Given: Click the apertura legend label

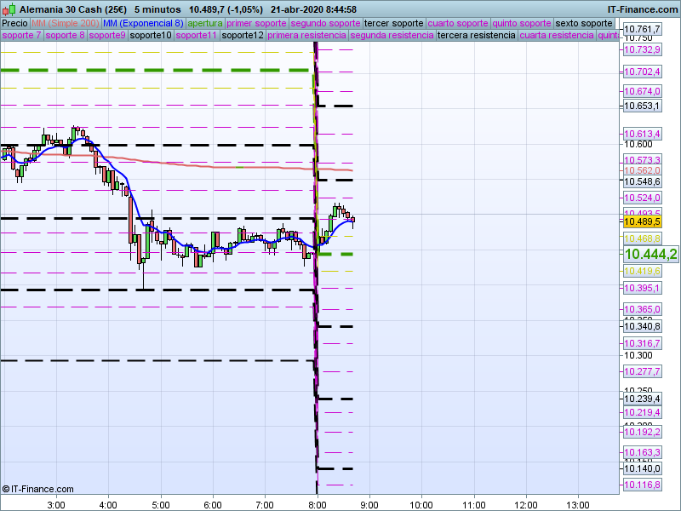Looking at the screenshot, I should [x=205, y=24].
